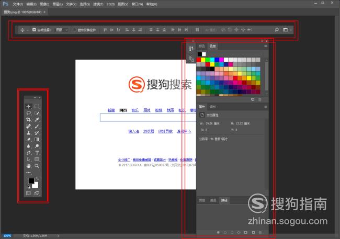This screenshot has height=239, width=340.
Task: Open the 文件(F) menu
Action: pyautogui.click(x=18, y=4)
